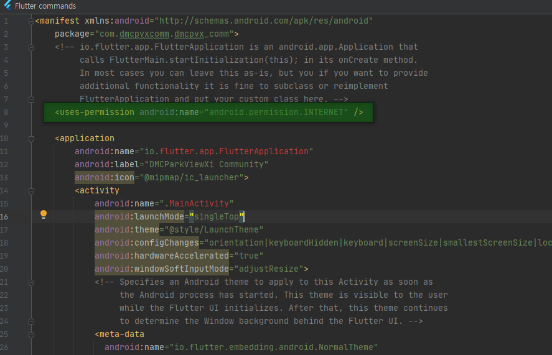
Task: Collapse the meta-data tag on line 25
Action: point(31,334)
